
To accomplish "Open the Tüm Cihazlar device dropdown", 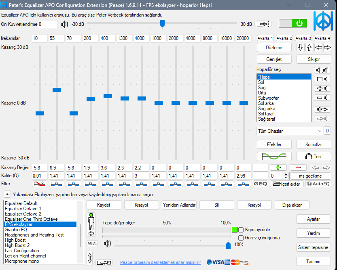I will [290, 131].
